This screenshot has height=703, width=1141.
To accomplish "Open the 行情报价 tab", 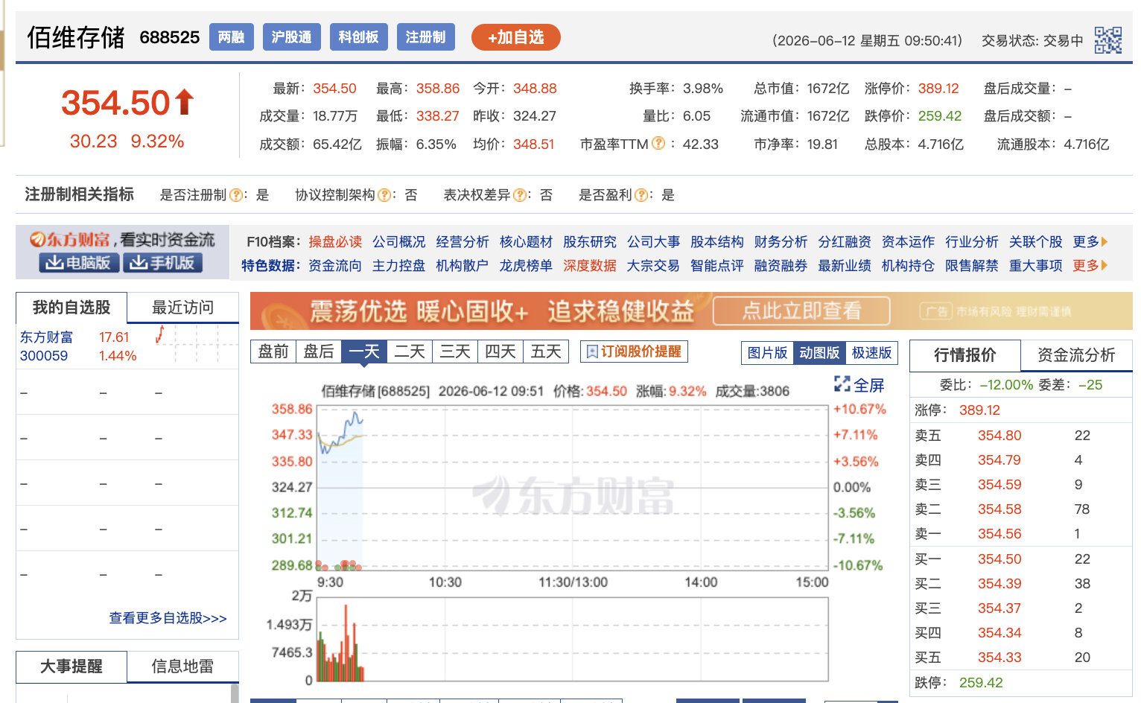I will pos(965,355).
